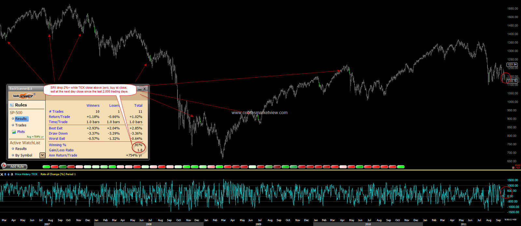Click the Add Rule button
The width and height of the screenshot is (521, 226).
17,167
